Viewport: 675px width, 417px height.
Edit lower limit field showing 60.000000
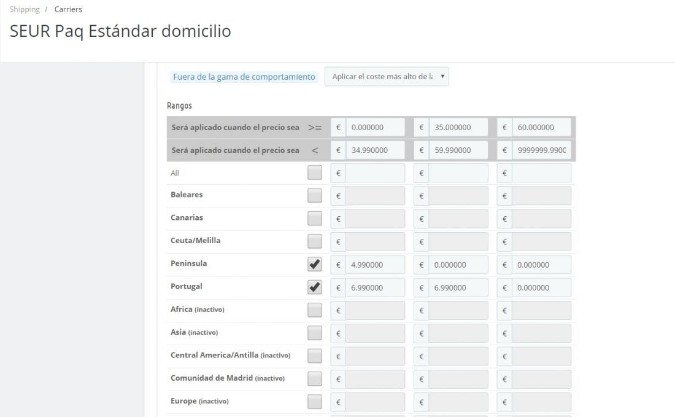click(541, 127)
